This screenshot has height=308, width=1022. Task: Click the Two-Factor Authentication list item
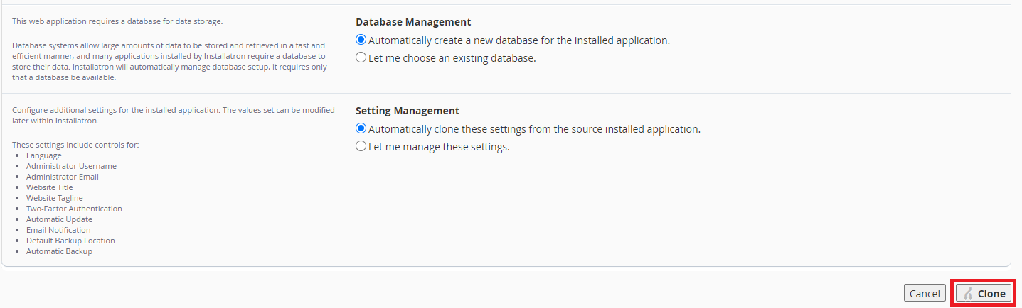click(74, 209)
